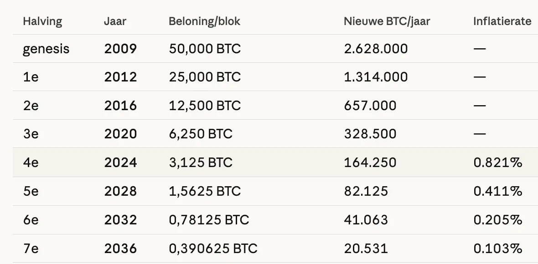Image resolution: width=538 pixels, height=264 pixels.
Task: Click the 0.103% inflation value
Action: coord(498,249)
